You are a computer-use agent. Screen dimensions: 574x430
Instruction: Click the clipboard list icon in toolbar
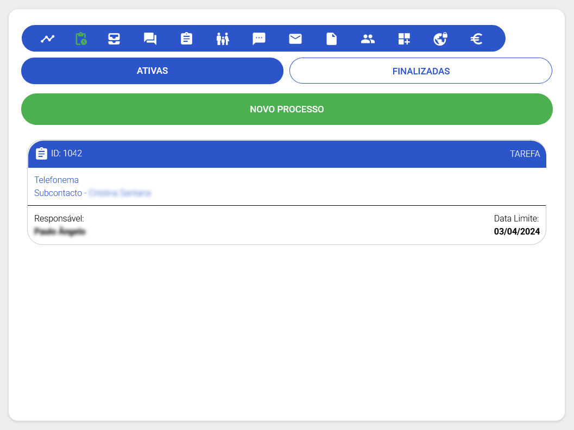[x=186, y=39]
